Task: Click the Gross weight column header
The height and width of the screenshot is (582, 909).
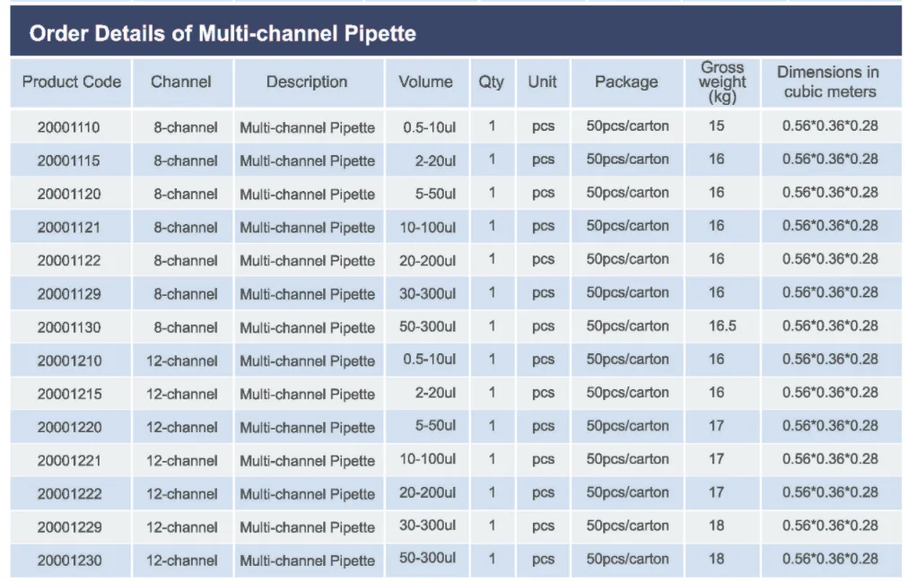Action: point(722,83)
